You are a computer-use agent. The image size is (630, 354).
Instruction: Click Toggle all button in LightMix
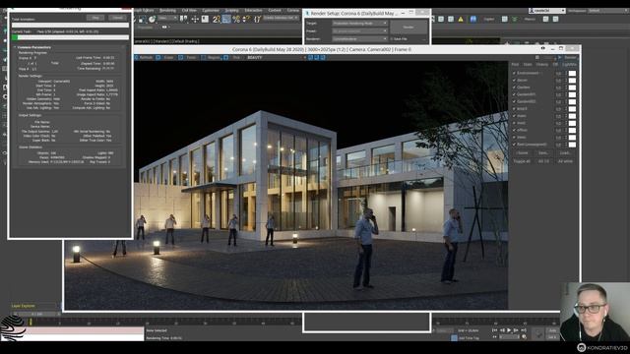point(522,161)
